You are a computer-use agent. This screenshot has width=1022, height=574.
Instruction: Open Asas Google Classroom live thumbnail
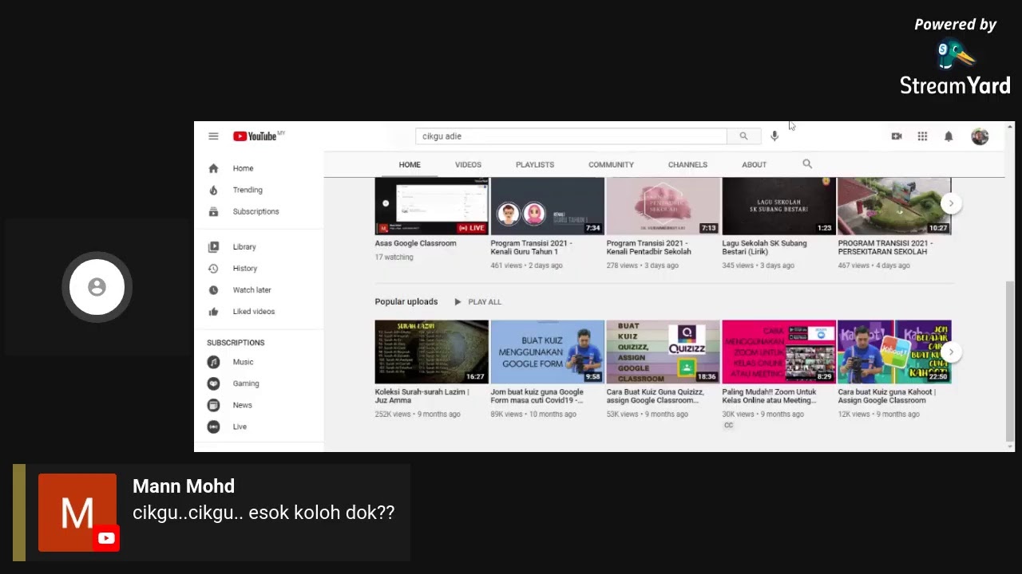pos(432,206)
